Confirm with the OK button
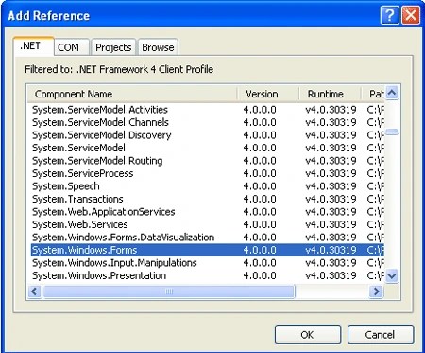 click(308, 334)
